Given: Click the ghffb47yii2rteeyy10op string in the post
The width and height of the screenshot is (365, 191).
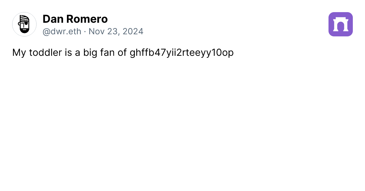Looking at the screenshot, I should pyautogui.click(x=182, y=53).
